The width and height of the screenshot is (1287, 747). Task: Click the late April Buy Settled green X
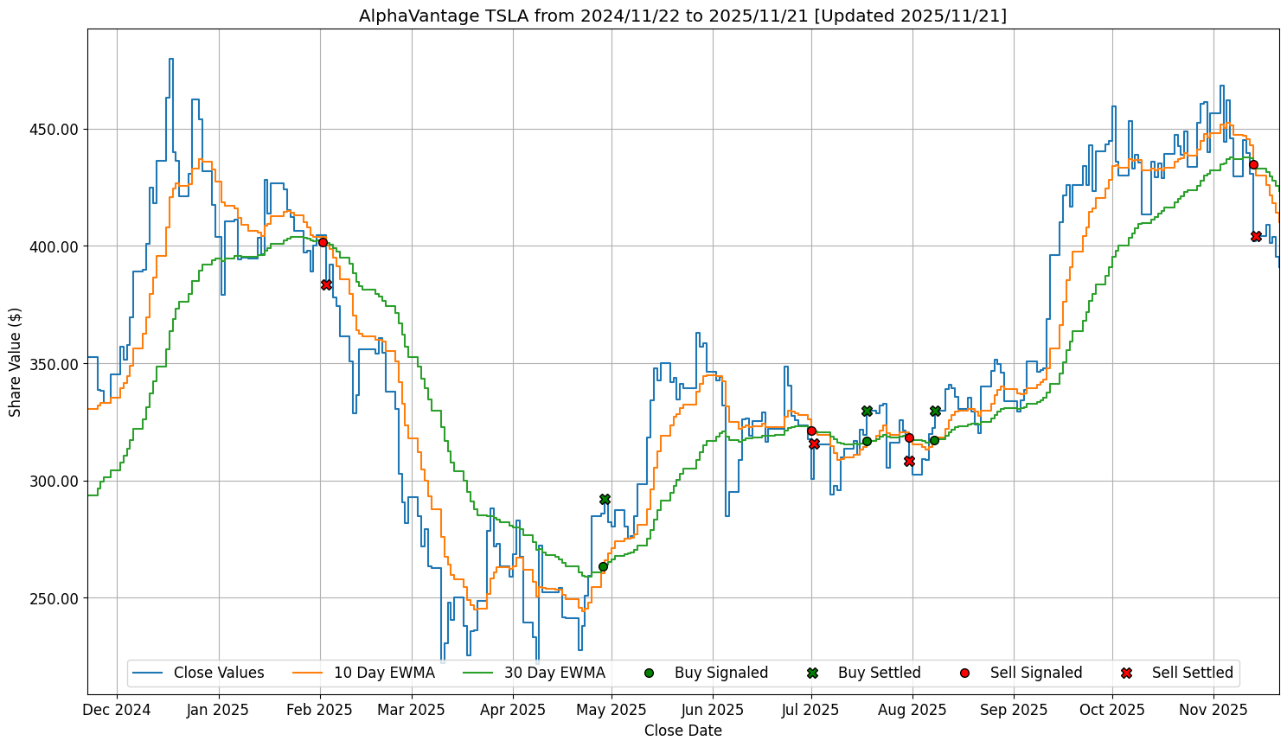(605, 499)
